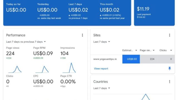Open View report link in Sites
The width and height of the screenshot is (178, 100).
click(x=101, y=69)
